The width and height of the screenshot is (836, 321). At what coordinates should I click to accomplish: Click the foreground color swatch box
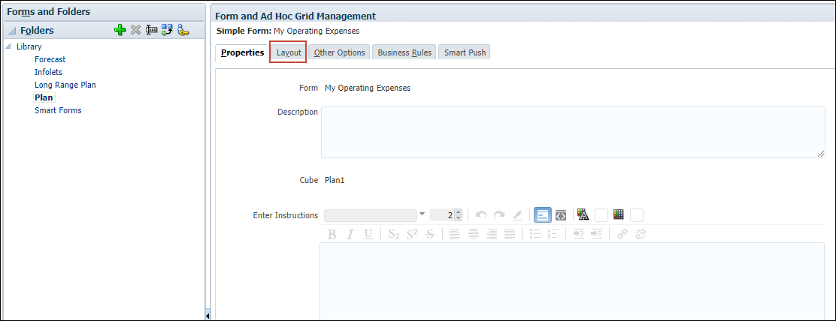601,214
